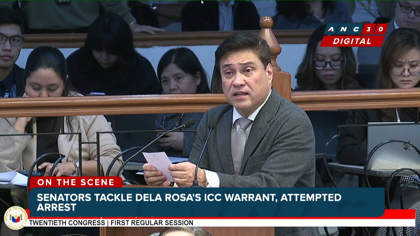The width and height of the screenshot is (420, 236).
Task: Click 'TWENTIETH CONGRESS | FIRST REGULAR SESSION' text
Action: [111, 223]
